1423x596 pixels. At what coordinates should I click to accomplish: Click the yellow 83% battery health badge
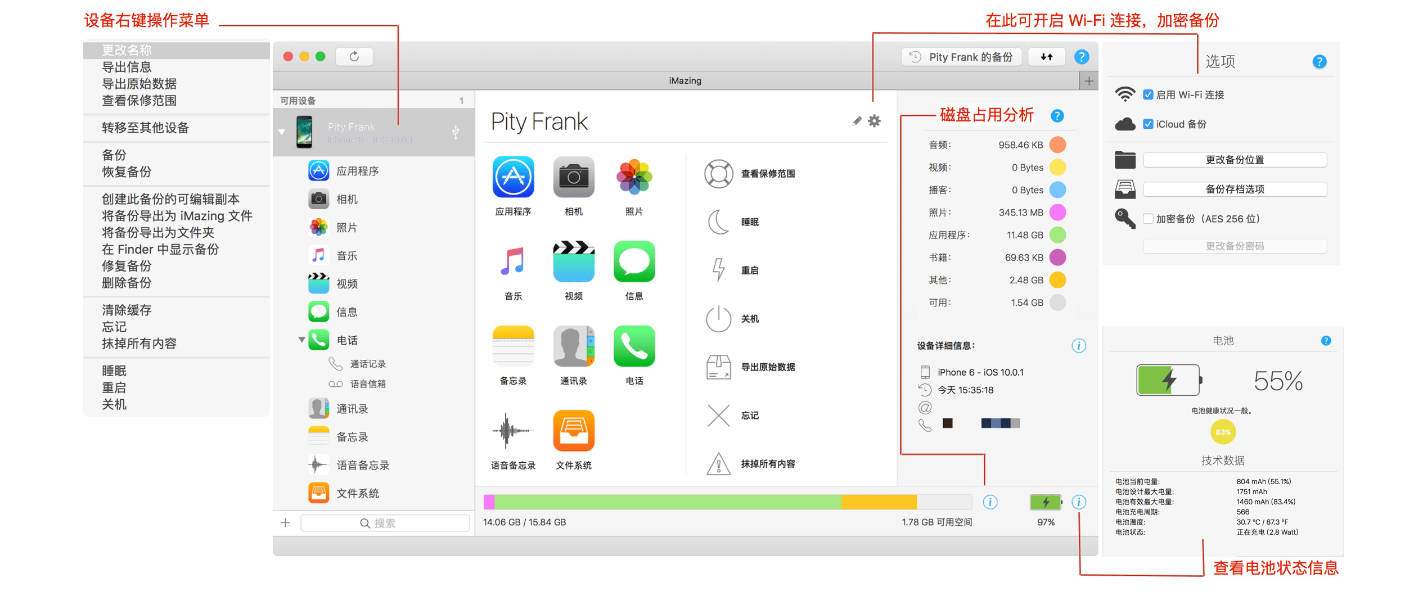1223,432
